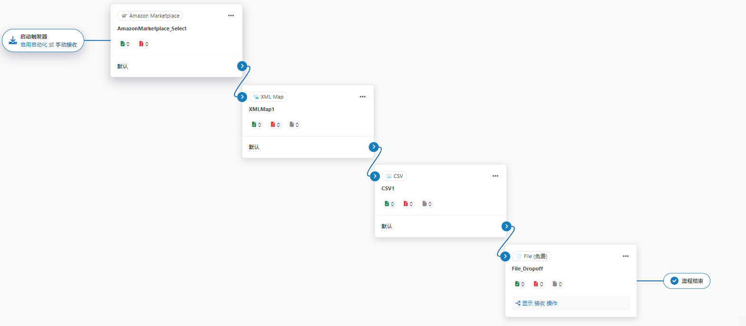The height and width of the screenshot is (326, 746).
Task: Click the CSV1 output arrow connector
Action: click(507, 226)
